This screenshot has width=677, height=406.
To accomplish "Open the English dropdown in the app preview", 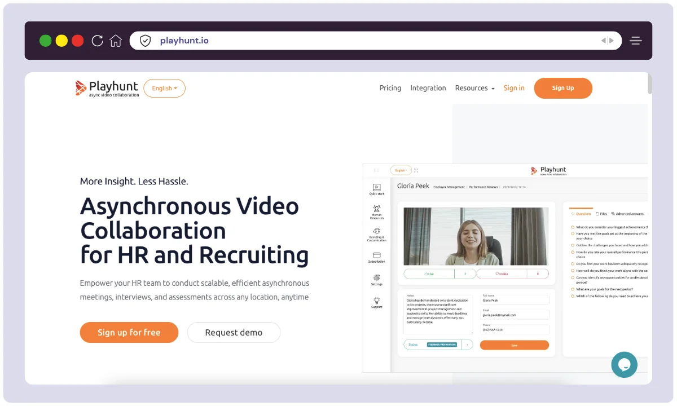I will (401, 170).
